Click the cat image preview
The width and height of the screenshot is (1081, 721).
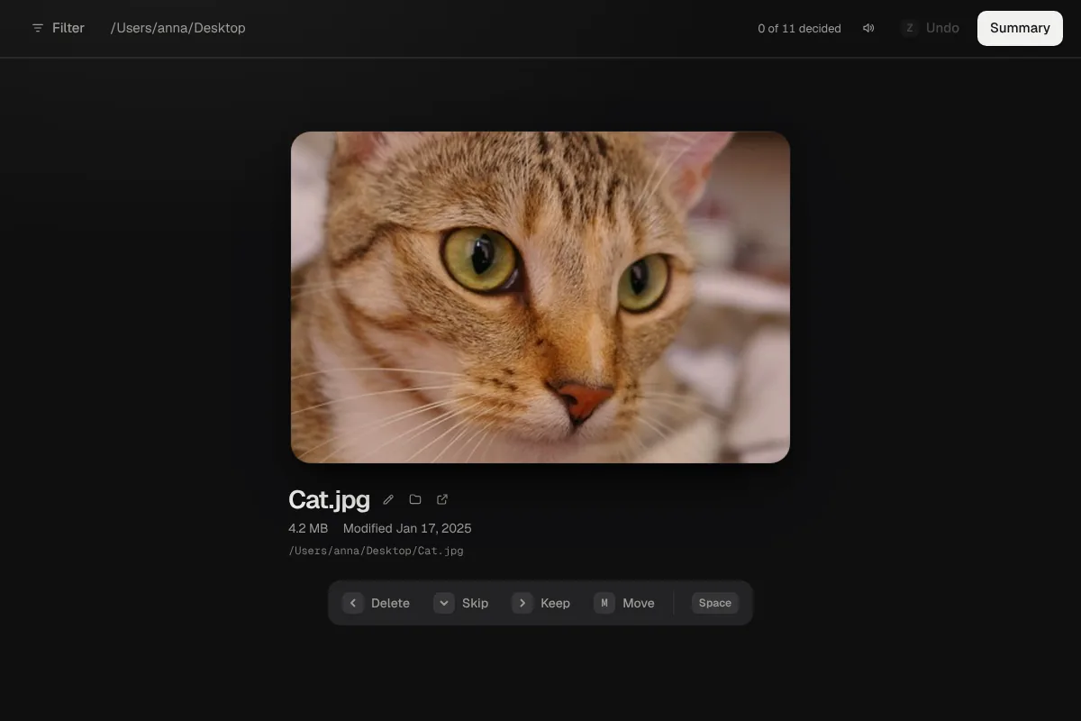(x=540, y=297)
